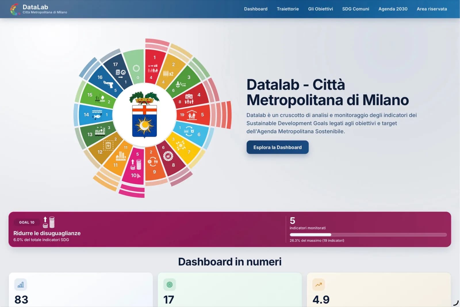
Task: Open Gli Obiettivi menu item
Action: [x=320, y=9]
